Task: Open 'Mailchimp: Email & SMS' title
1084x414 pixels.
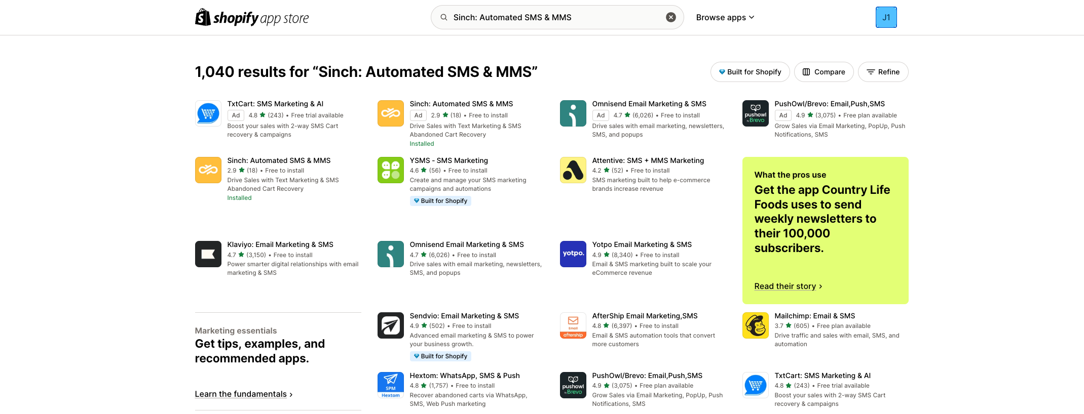Action: click(815, 316)
